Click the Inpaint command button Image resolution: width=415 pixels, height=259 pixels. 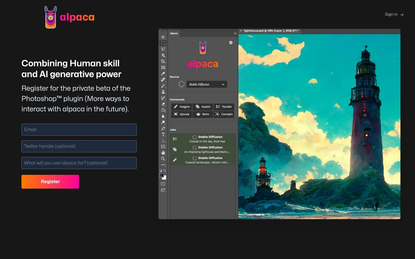(x=203, y=107)
